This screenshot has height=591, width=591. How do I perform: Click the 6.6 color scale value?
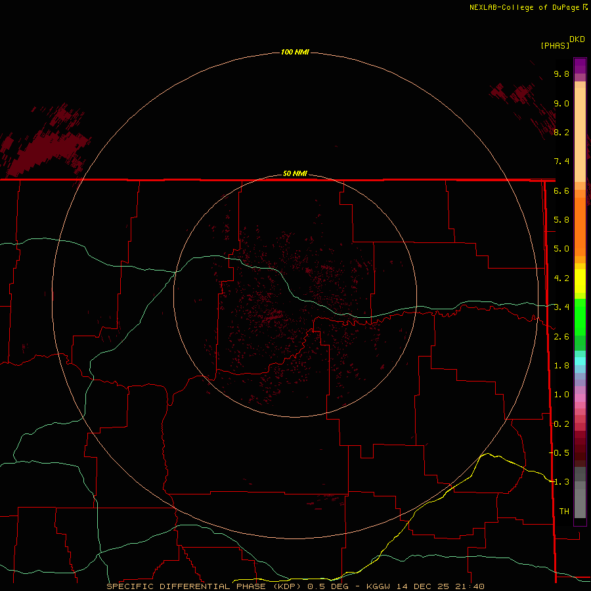click(x=561, y=190)
